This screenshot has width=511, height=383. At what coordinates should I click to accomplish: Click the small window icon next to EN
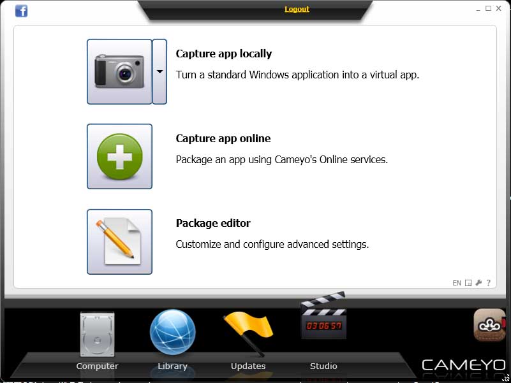click(468, 283)
